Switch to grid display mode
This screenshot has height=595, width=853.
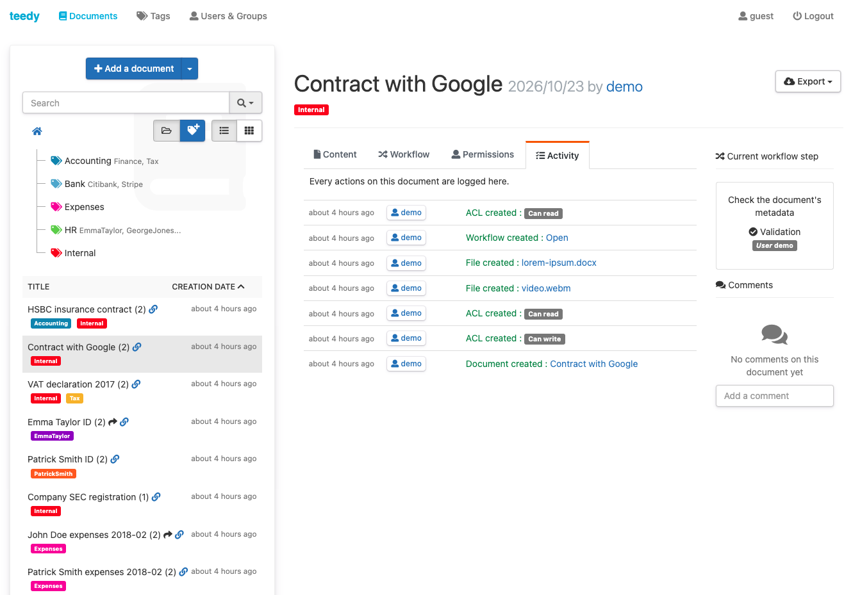tap(249, 131)
